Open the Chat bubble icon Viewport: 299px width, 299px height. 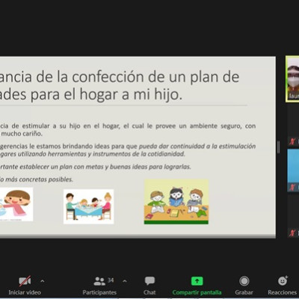(149, 281)
